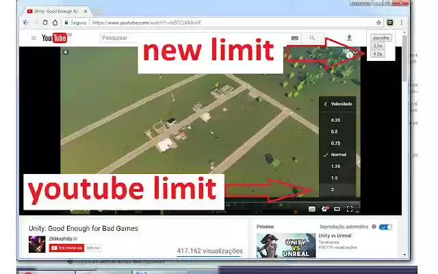Click the page vertical scrollbar

[404, 58]
